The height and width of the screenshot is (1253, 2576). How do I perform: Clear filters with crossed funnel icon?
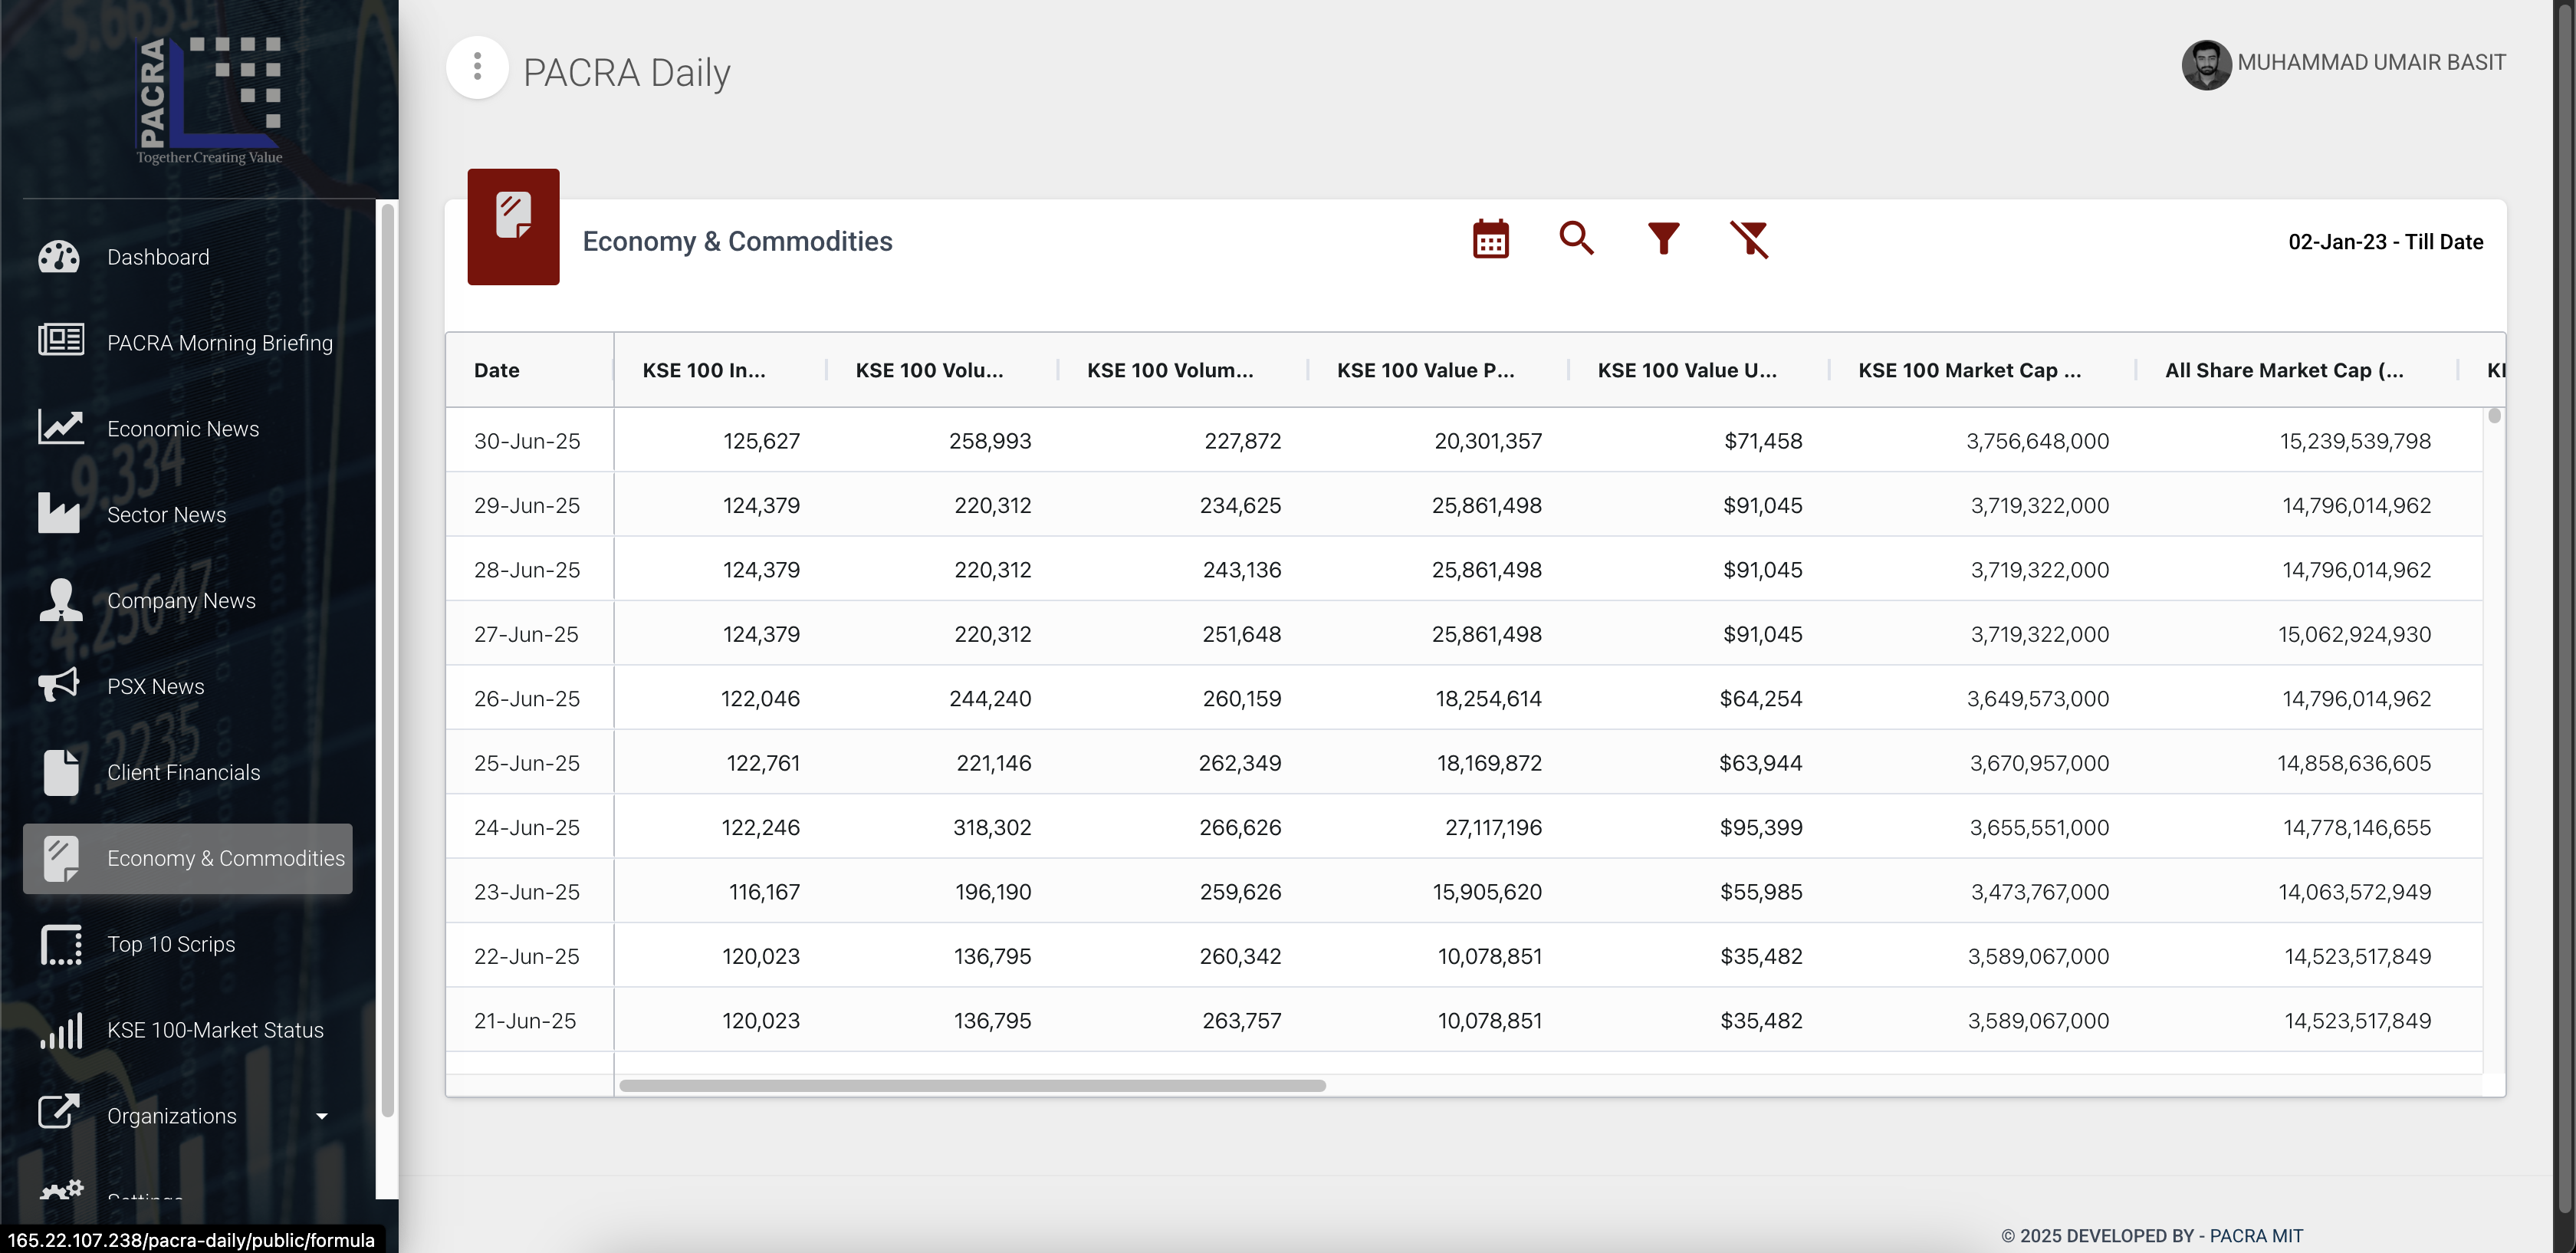[x=1750, y=240]
